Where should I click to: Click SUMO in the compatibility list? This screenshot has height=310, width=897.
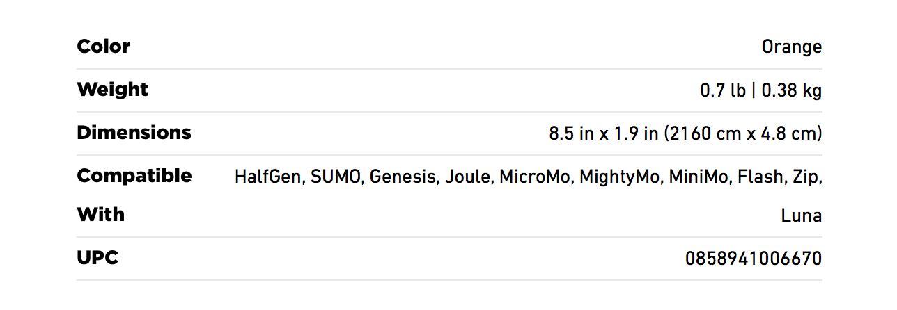[336, 177]
